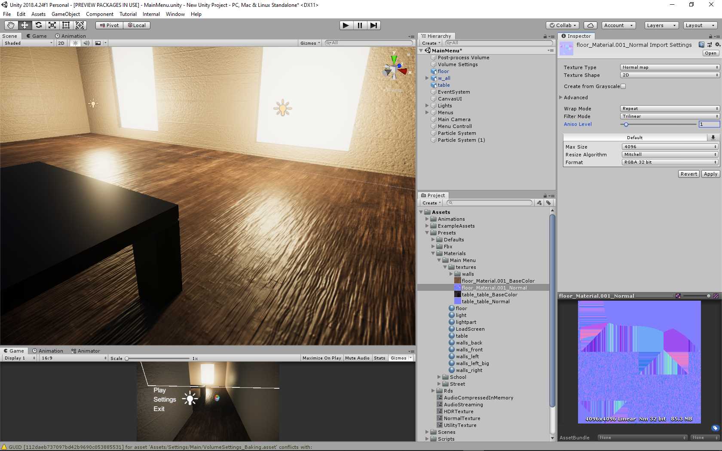Toggle preview alpha channel icon
Viewport: 722px width, 451px height.
[678, 296]
